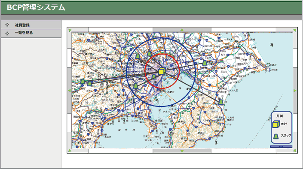Pan map toward top-right corner arrow

294,30
